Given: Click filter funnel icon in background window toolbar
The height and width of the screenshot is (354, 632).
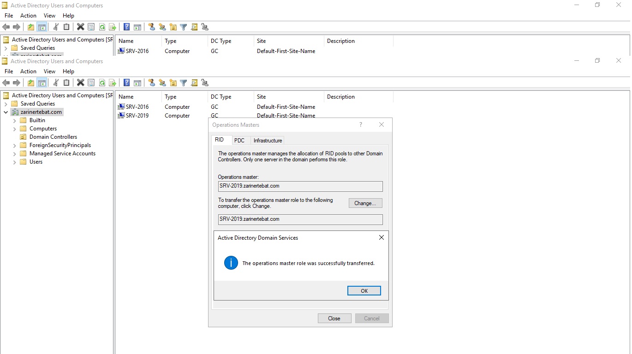Looking at the screenshot, I should pos(184,27).
